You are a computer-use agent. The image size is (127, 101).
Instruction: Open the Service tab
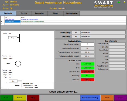(24, 13)
